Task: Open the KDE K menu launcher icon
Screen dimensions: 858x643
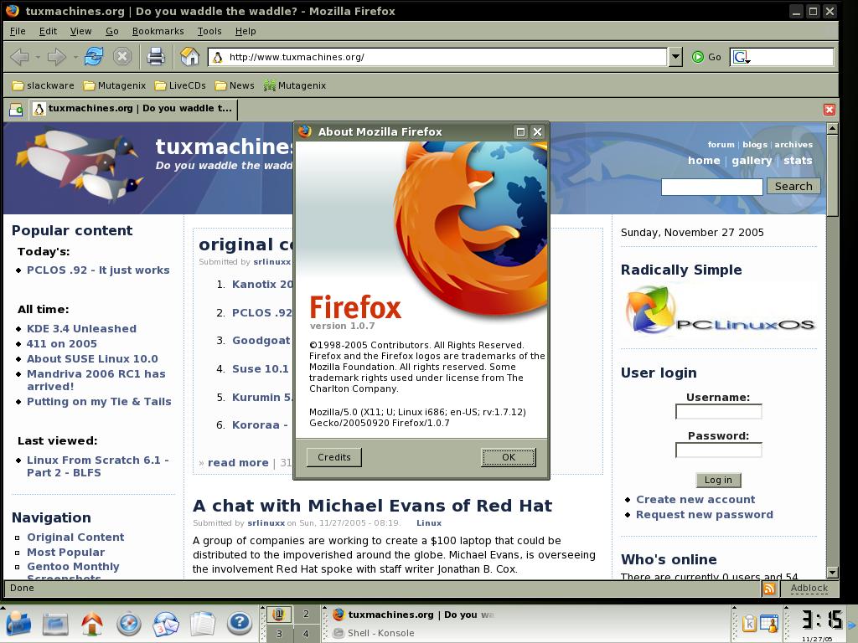Action: click(18, 623)
